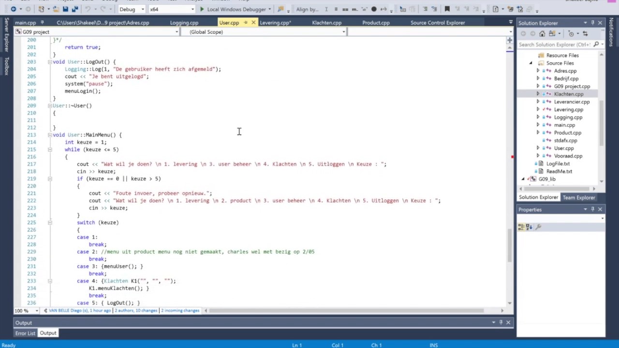Open the Source Control Explorer tab

click(x=438, y=23)
